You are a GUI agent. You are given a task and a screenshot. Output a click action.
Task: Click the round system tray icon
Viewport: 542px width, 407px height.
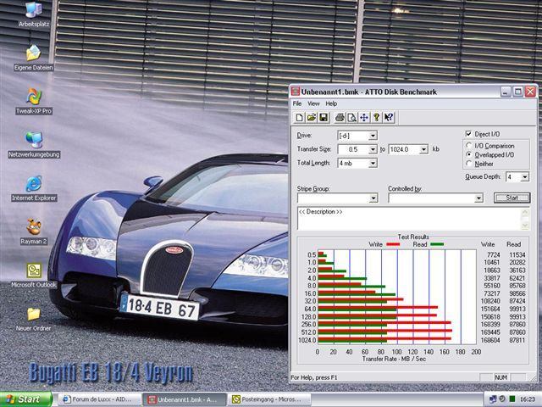pos(502,399)
